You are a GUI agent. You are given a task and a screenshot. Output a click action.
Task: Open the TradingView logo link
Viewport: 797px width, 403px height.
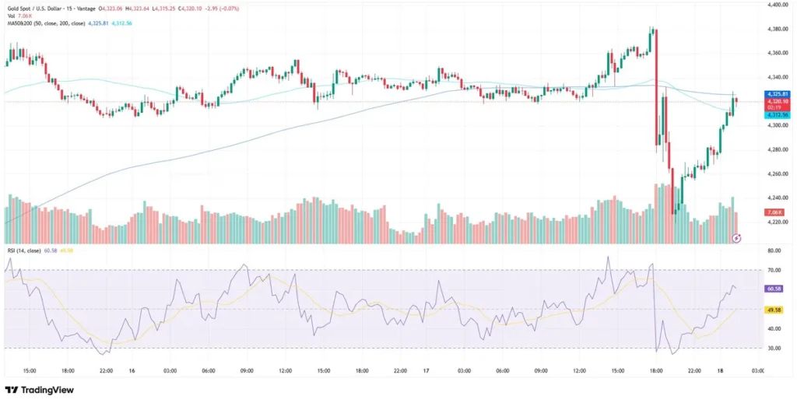[x=40, y=390]
